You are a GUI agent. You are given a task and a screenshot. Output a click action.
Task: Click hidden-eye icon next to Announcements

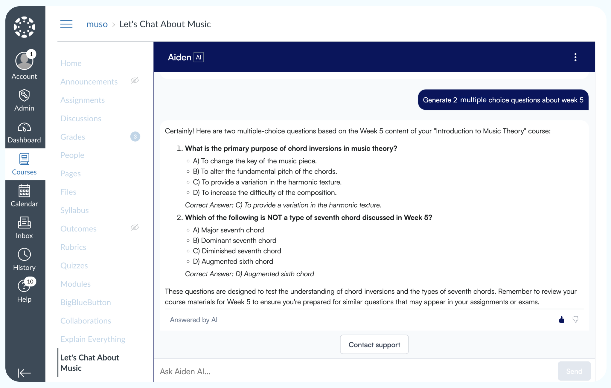[135, 80]
